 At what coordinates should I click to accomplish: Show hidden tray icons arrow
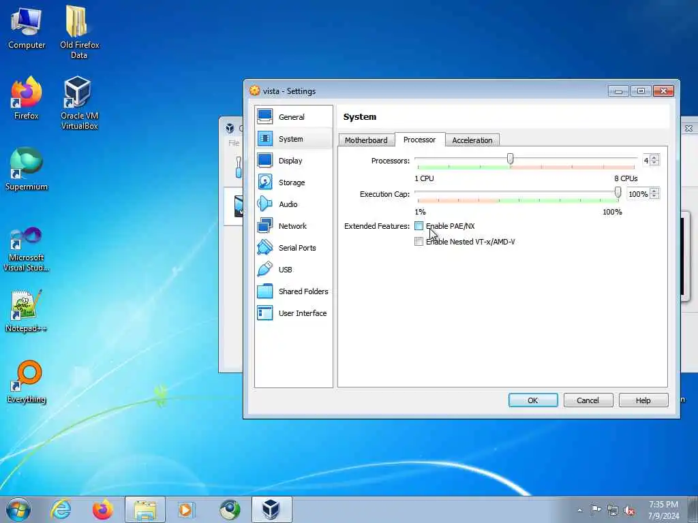579,510
